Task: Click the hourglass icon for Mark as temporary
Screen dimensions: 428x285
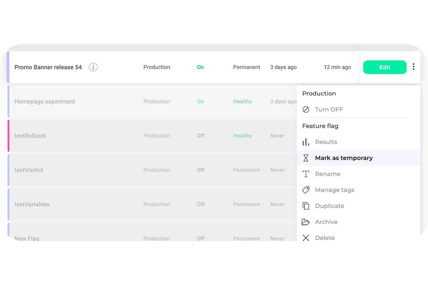Action: (x=306, y=158)
